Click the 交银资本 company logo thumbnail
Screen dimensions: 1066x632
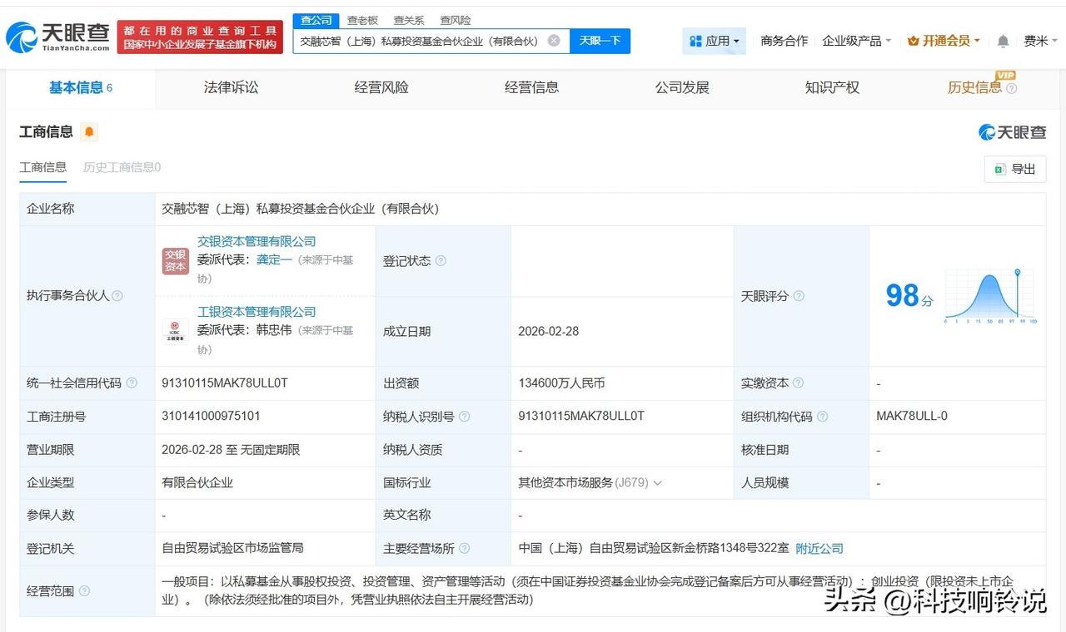175,260
